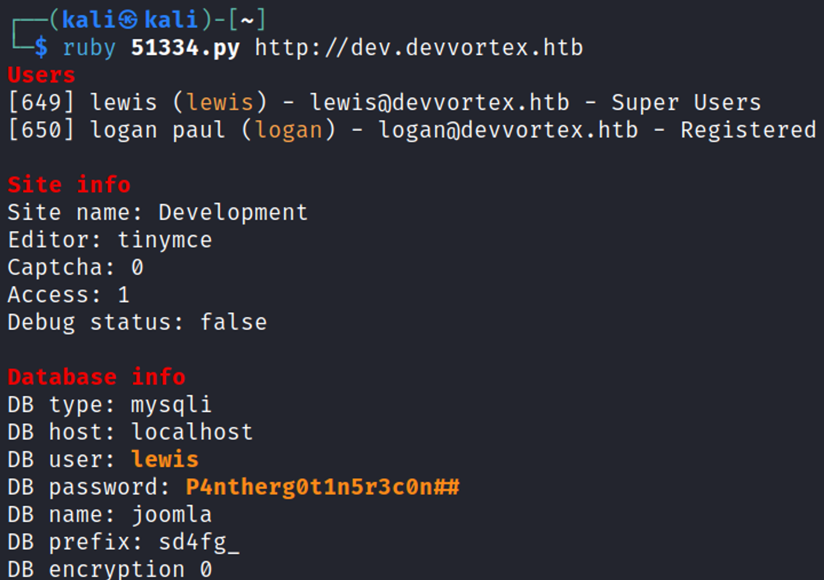The image size is (824, 580).
Task: Click the dollar sign prompt symbol
Action: [x=41, y=47]
